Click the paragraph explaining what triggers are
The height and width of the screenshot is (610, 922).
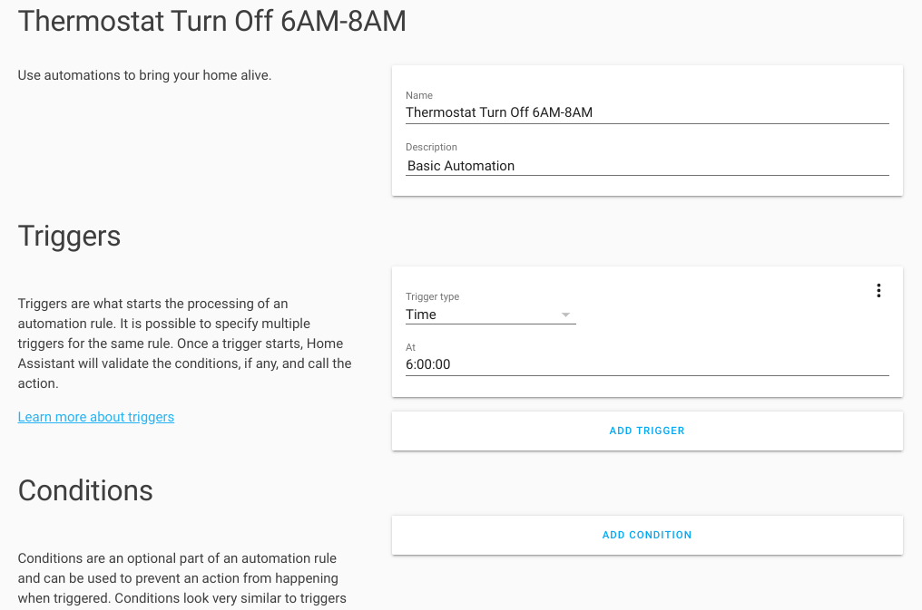(184, 344)
